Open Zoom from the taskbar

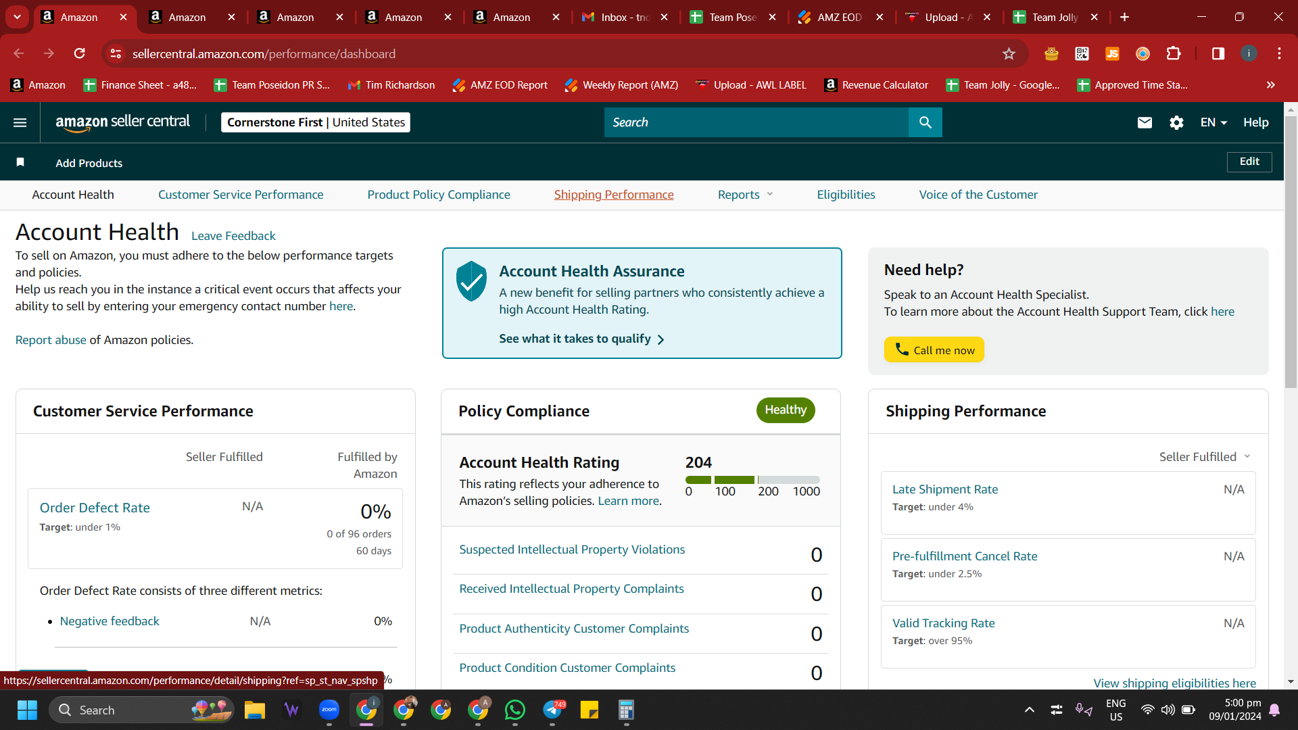tap(329, 710)
